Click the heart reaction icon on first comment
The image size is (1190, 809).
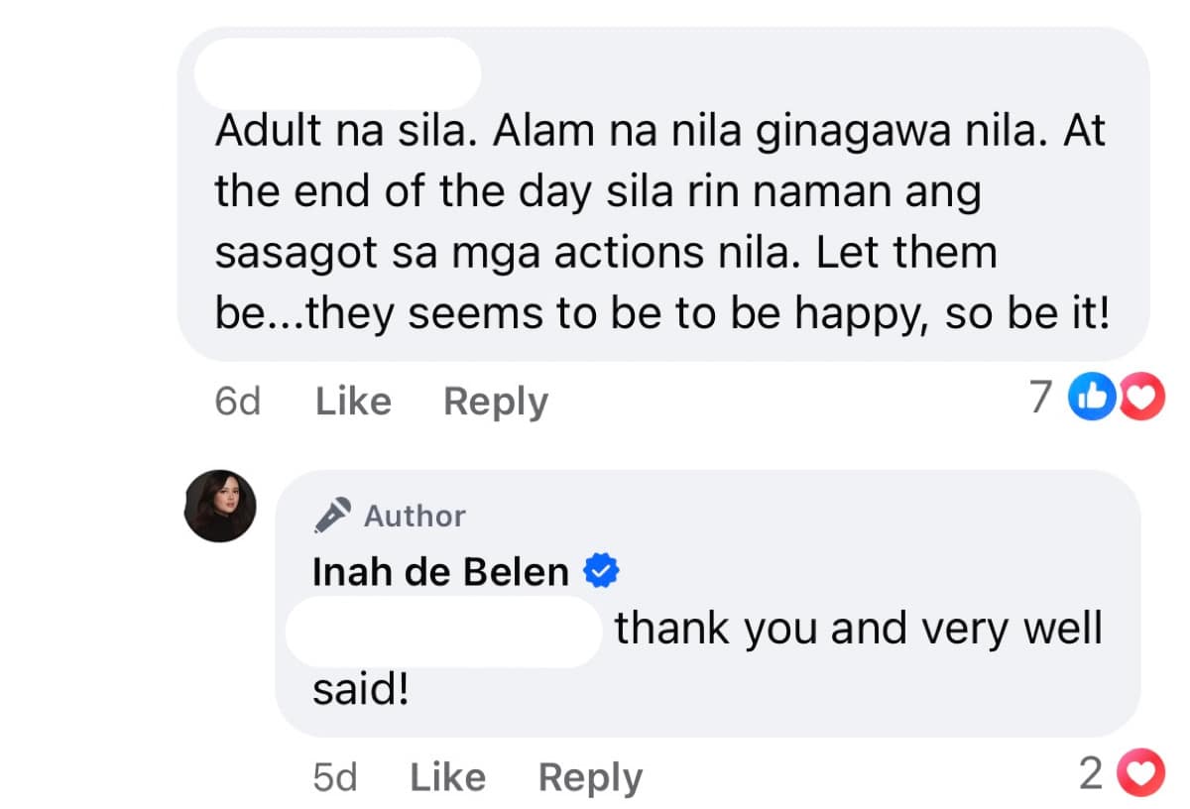coord(1140,395)
